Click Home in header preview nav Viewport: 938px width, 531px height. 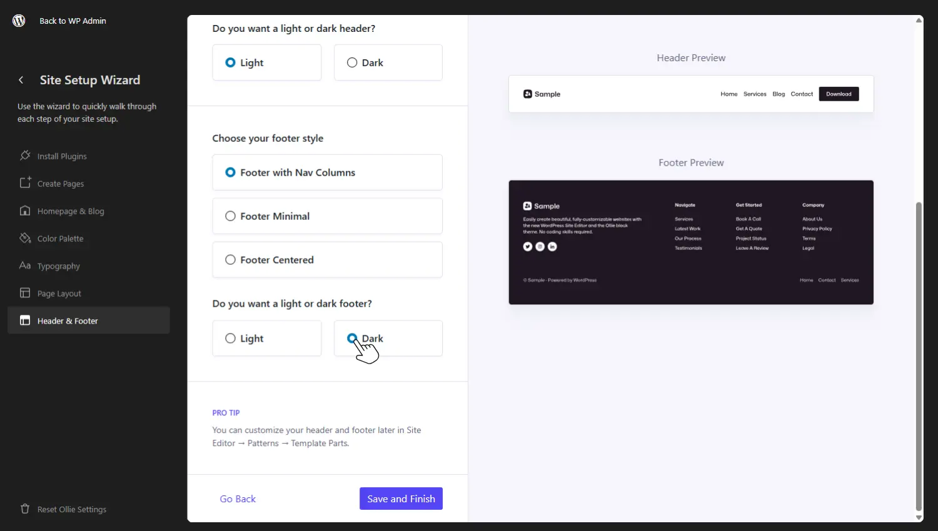point(729,94)
